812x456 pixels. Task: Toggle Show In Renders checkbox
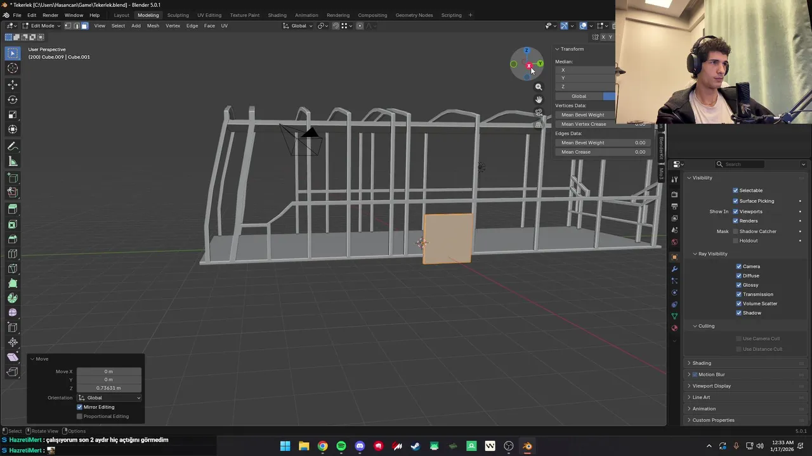735,221
